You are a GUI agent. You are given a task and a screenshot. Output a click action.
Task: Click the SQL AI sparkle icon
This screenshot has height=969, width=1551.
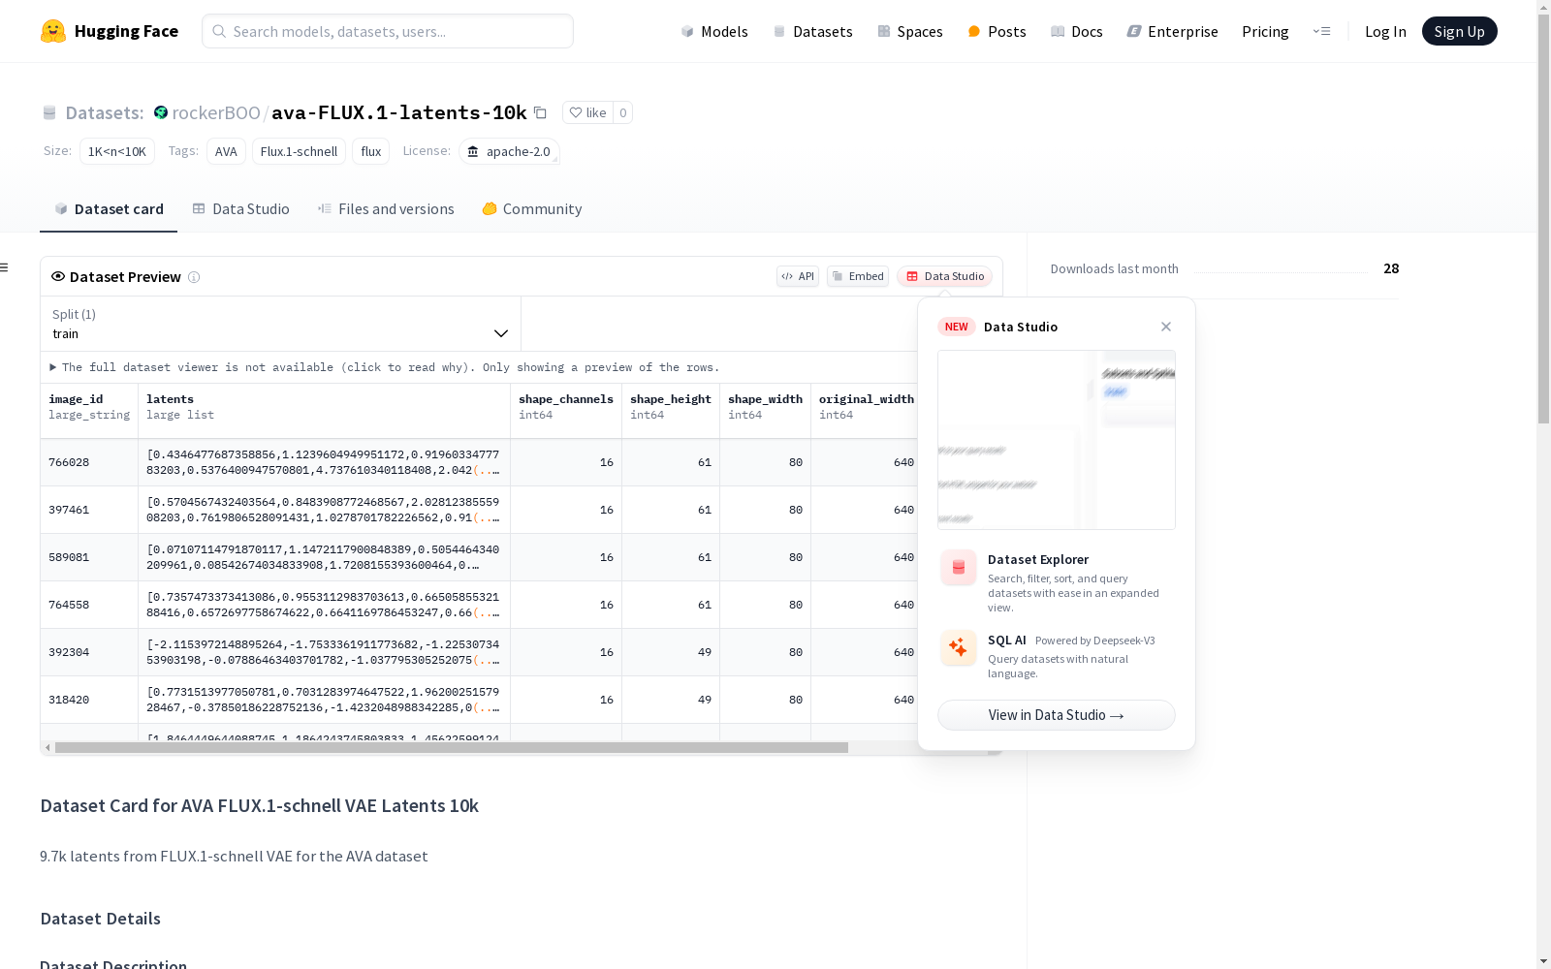coord(959,648)
